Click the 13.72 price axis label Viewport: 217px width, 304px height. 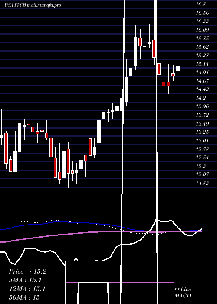point(202,115)
